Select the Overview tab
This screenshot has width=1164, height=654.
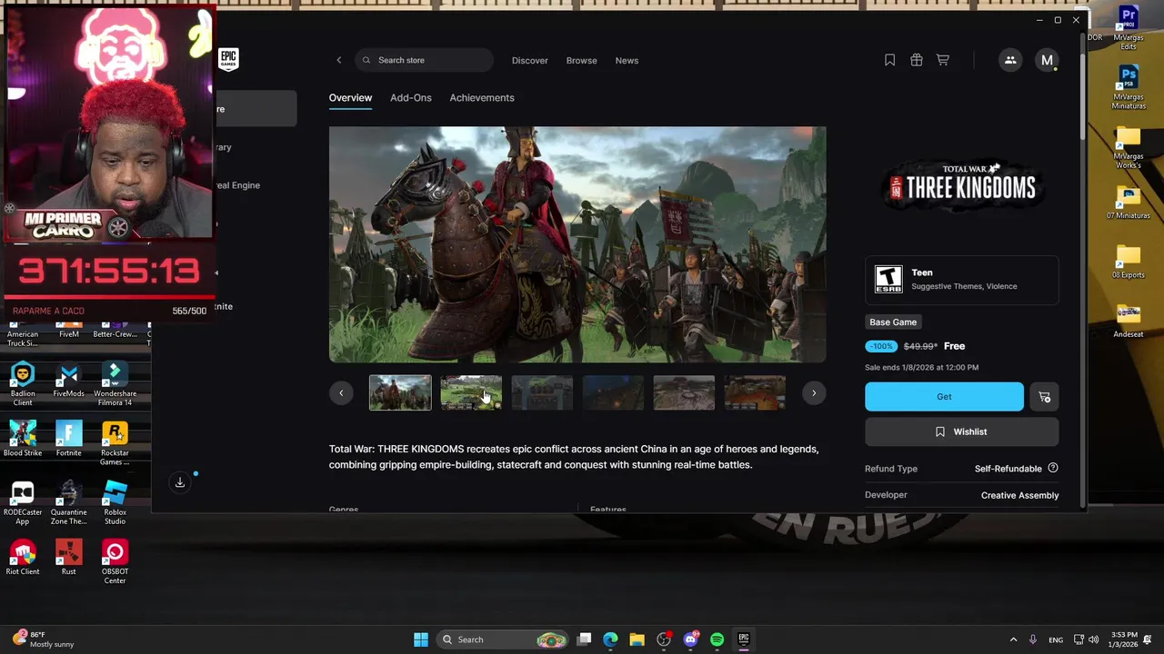tap(350, 98)
